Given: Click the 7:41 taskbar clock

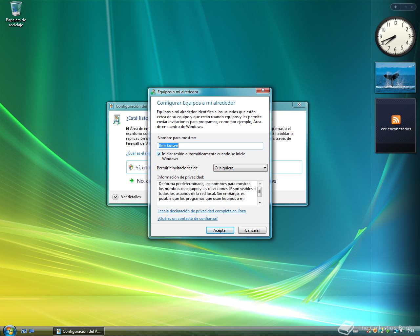Looking at the screenshot, I should (x=411, y=331).
